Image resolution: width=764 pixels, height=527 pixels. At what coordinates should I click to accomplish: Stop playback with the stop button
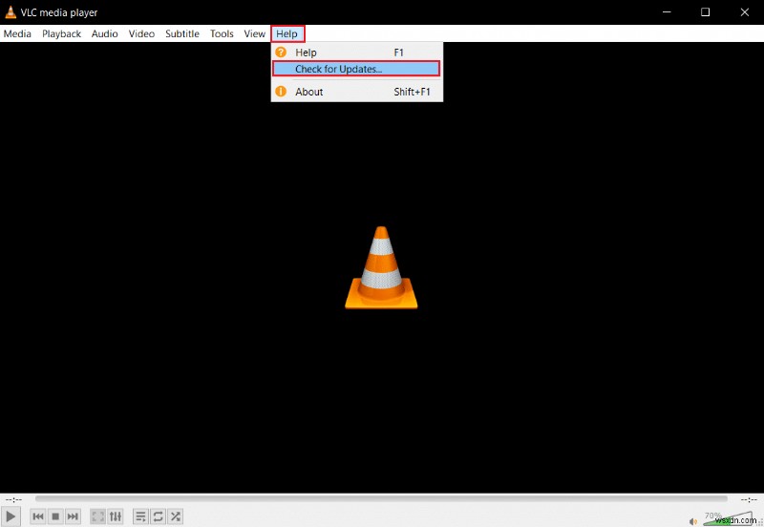(55, 516)
